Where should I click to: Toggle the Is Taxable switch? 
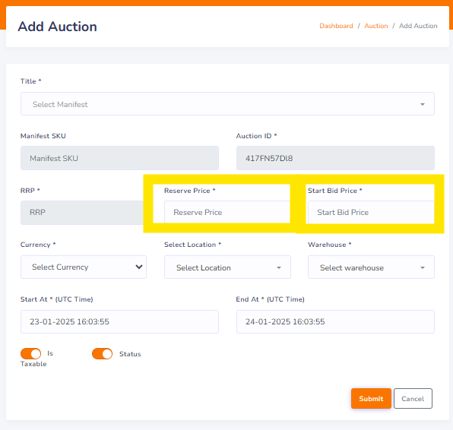click(31, 353)
